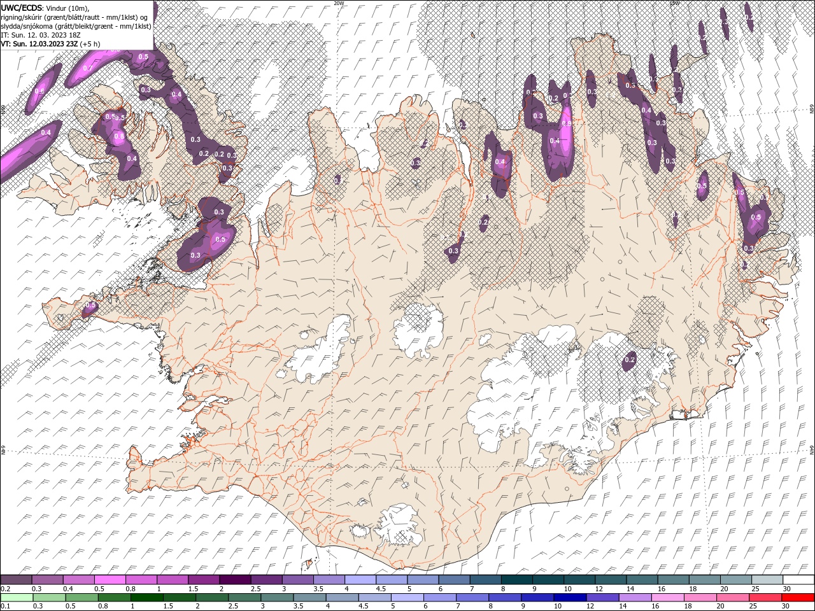Pick the lavender 14 rain legend swatch

click(635, 598)
